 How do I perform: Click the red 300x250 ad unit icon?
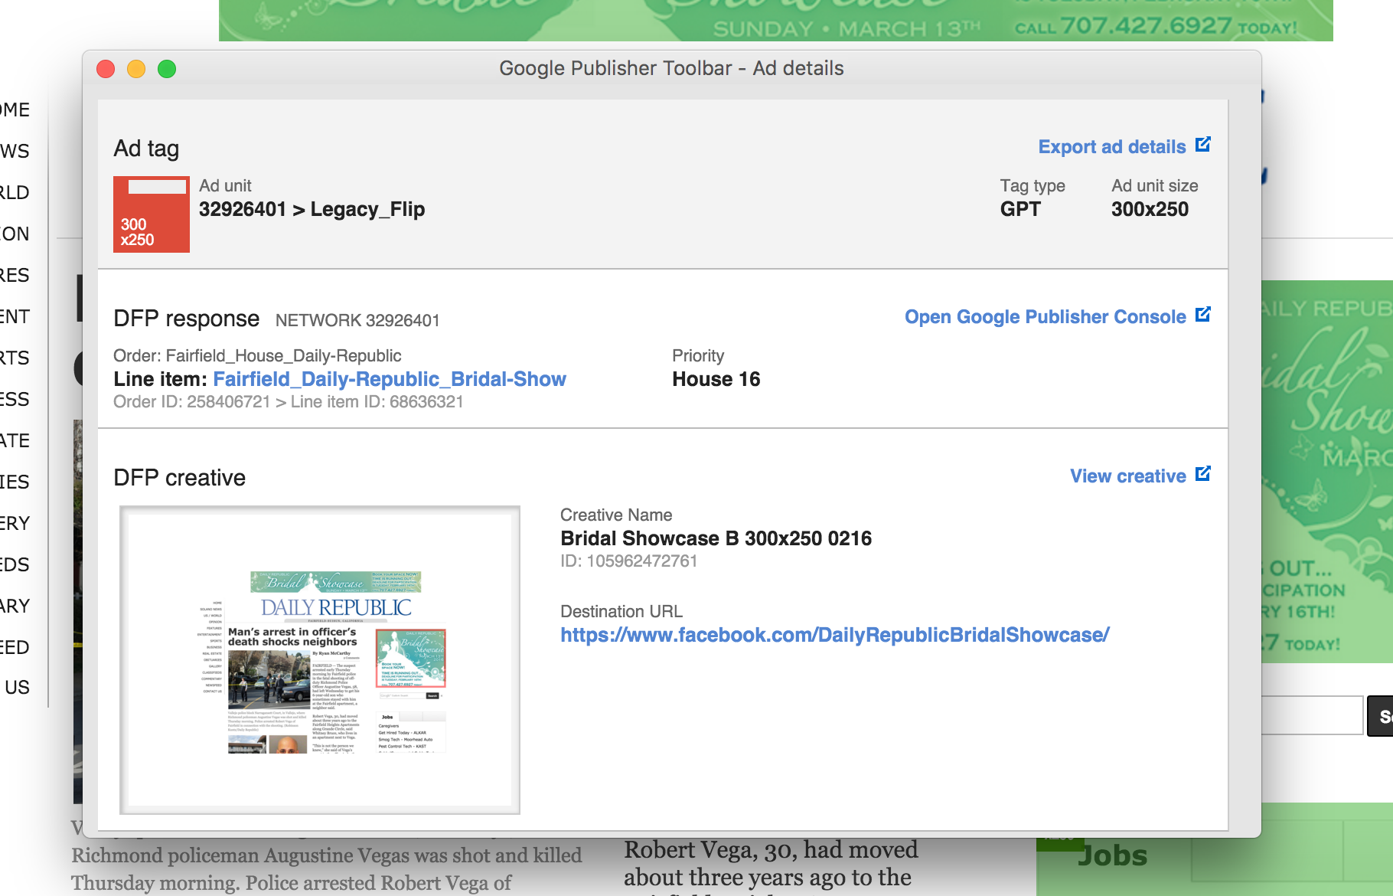152,214
